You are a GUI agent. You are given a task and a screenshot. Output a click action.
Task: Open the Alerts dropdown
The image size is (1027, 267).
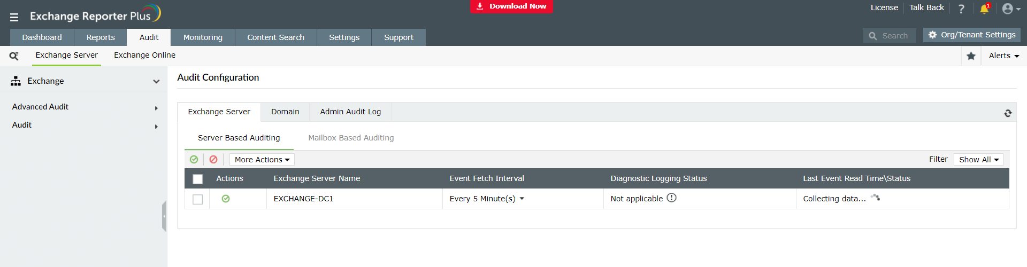point(1004,56)
